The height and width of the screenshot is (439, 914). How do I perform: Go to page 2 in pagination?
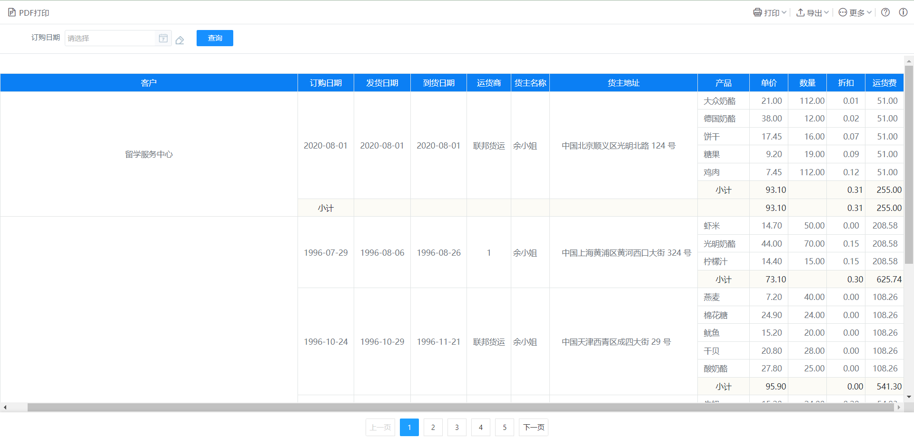[x=433, y=427]
